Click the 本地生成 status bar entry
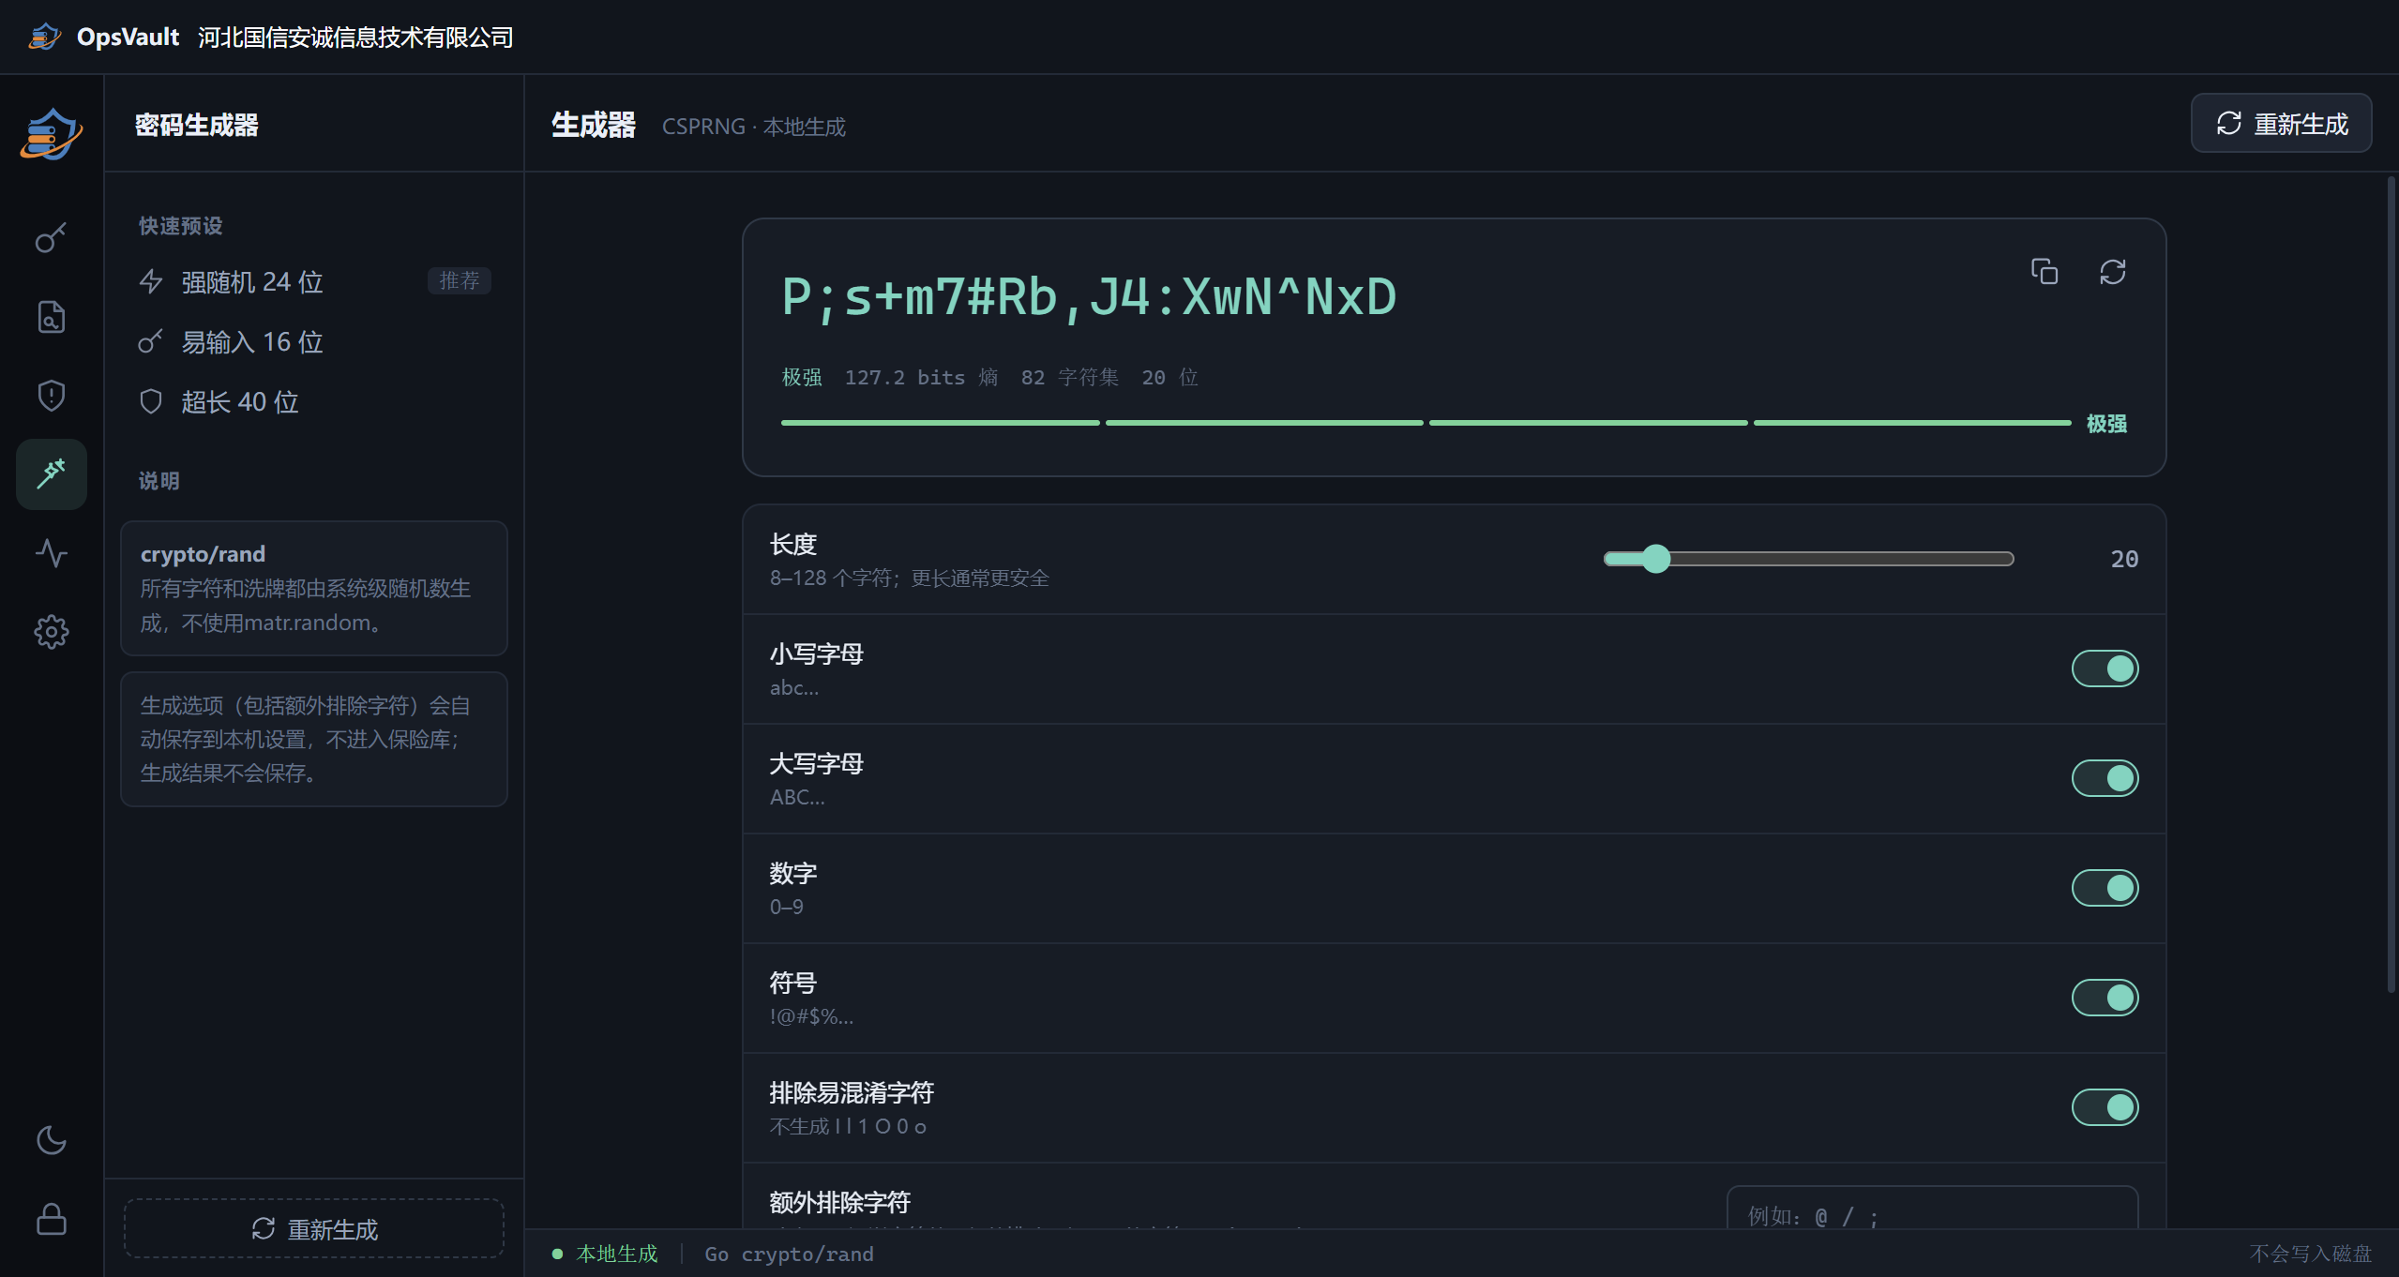 coord(606,1254)
